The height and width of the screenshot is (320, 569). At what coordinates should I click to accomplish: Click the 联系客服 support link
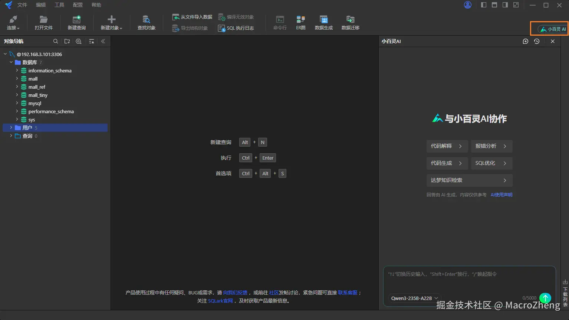(x=348, y=293)
